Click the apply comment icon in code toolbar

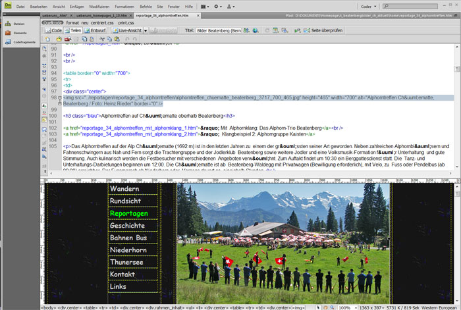click(44, 129)
